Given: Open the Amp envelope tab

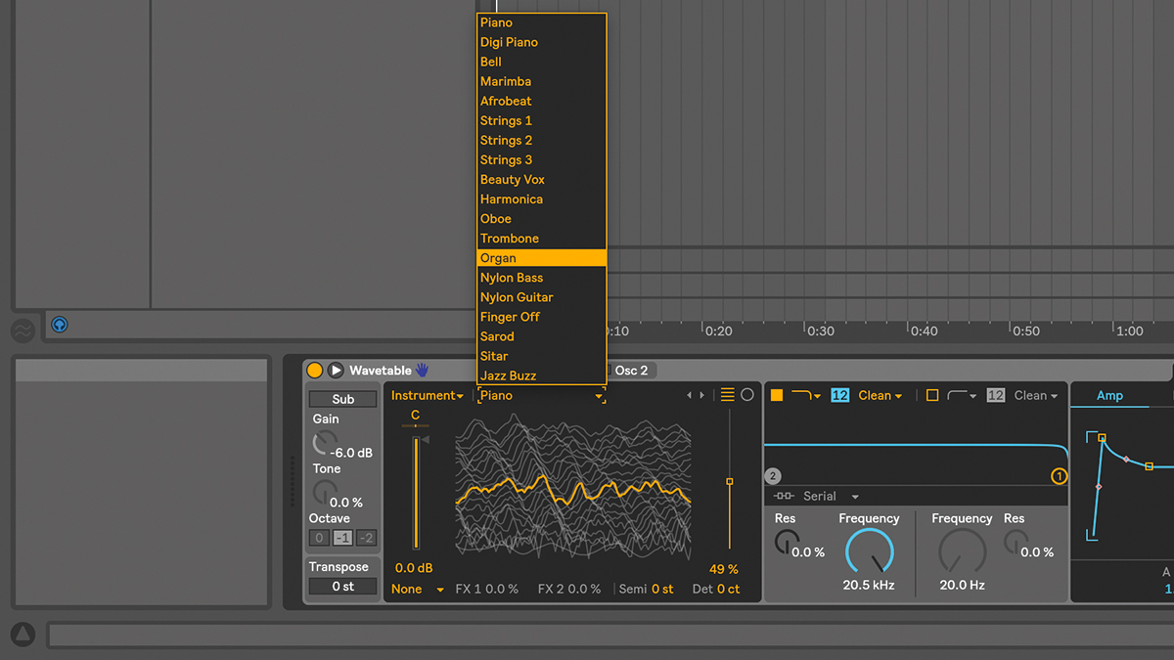Looking at the screenshot, I should tap(1109, 395).
